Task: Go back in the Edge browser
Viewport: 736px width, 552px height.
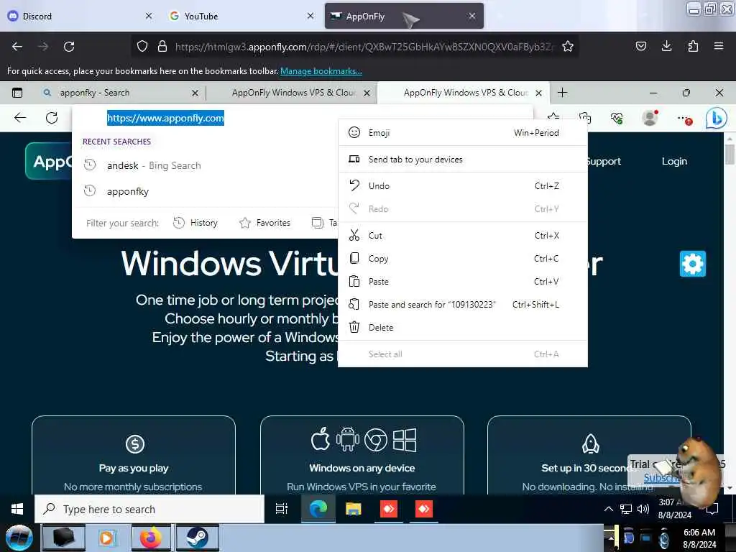Action: click(20, 117)
